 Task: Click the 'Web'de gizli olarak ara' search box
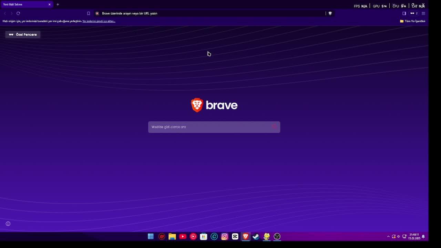pos(210,127)
